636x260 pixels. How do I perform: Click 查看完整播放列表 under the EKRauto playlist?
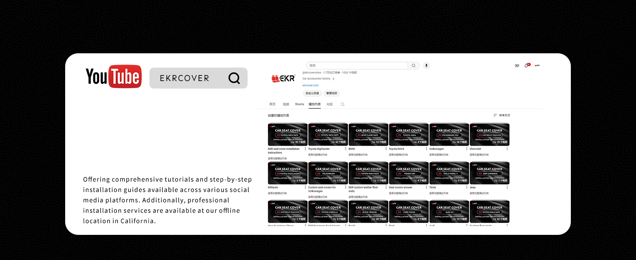[278, 193]
